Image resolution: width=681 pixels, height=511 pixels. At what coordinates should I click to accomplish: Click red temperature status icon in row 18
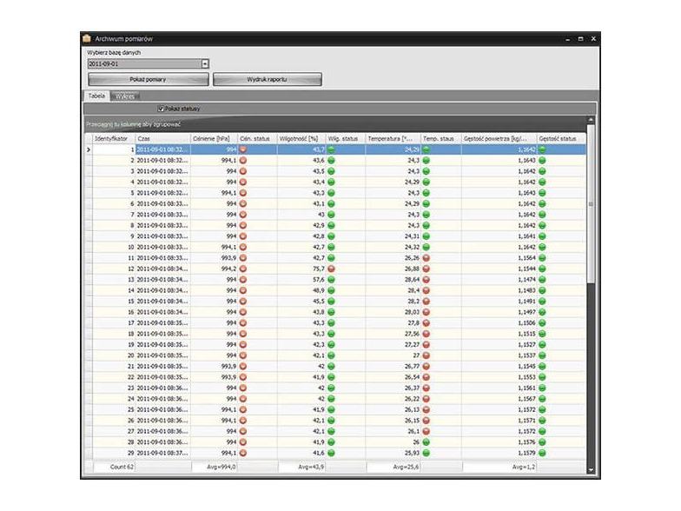click(426, 334)
